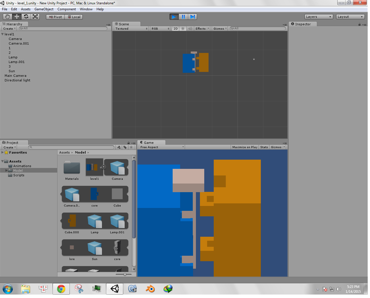Select the Rotate tool in toolbar
The width and height of the screenshot is (370, 298).
pyautogui.click(x=26, y=17)
